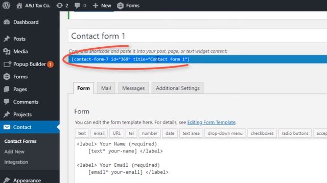This screenshot has height=183, width=327.
Task: Click A&J Tax Co. site name
Action: [38, 6]
